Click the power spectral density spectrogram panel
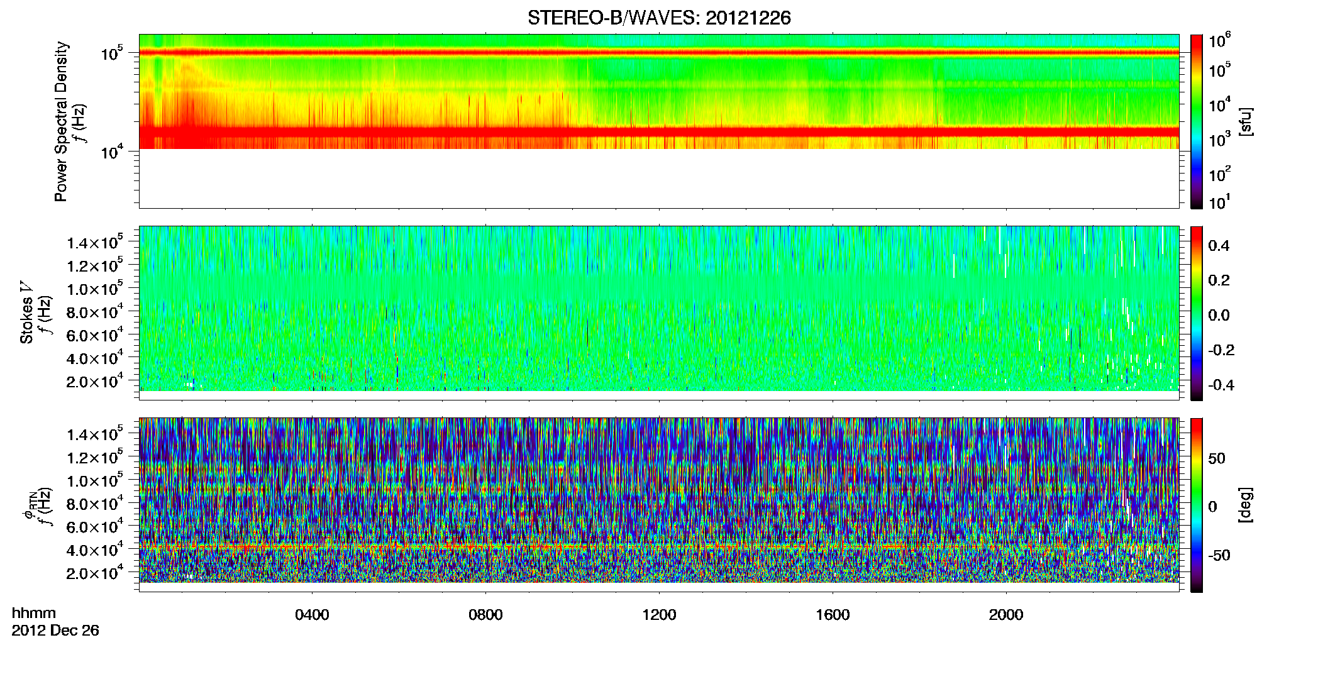The height and width of the screenshot is (679, 1318). pos(659,121)
